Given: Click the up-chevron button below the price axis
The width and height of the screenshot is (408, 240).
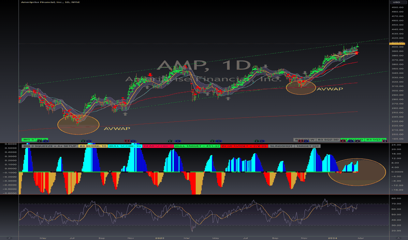Looking at the screenshot, I should click(398, 238).
